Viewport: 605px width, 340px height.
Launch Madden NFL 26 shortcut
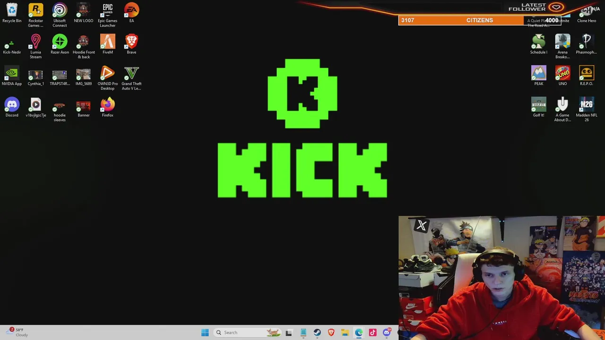point(587,110)
